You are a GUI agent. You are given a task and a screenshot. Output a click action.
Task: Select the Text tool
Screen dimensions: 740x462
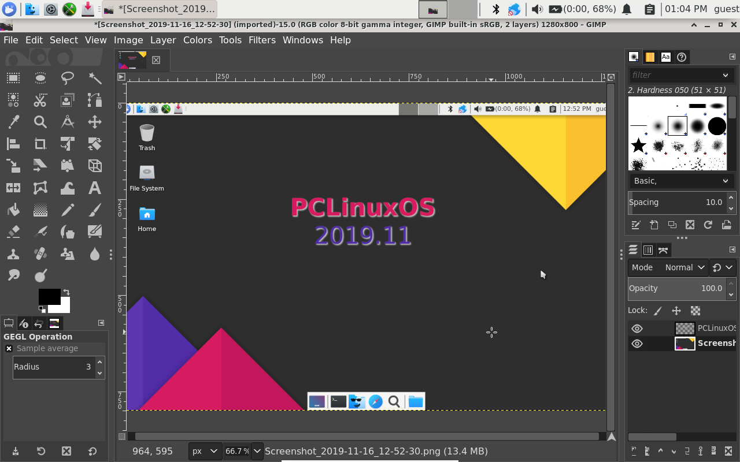94,188
